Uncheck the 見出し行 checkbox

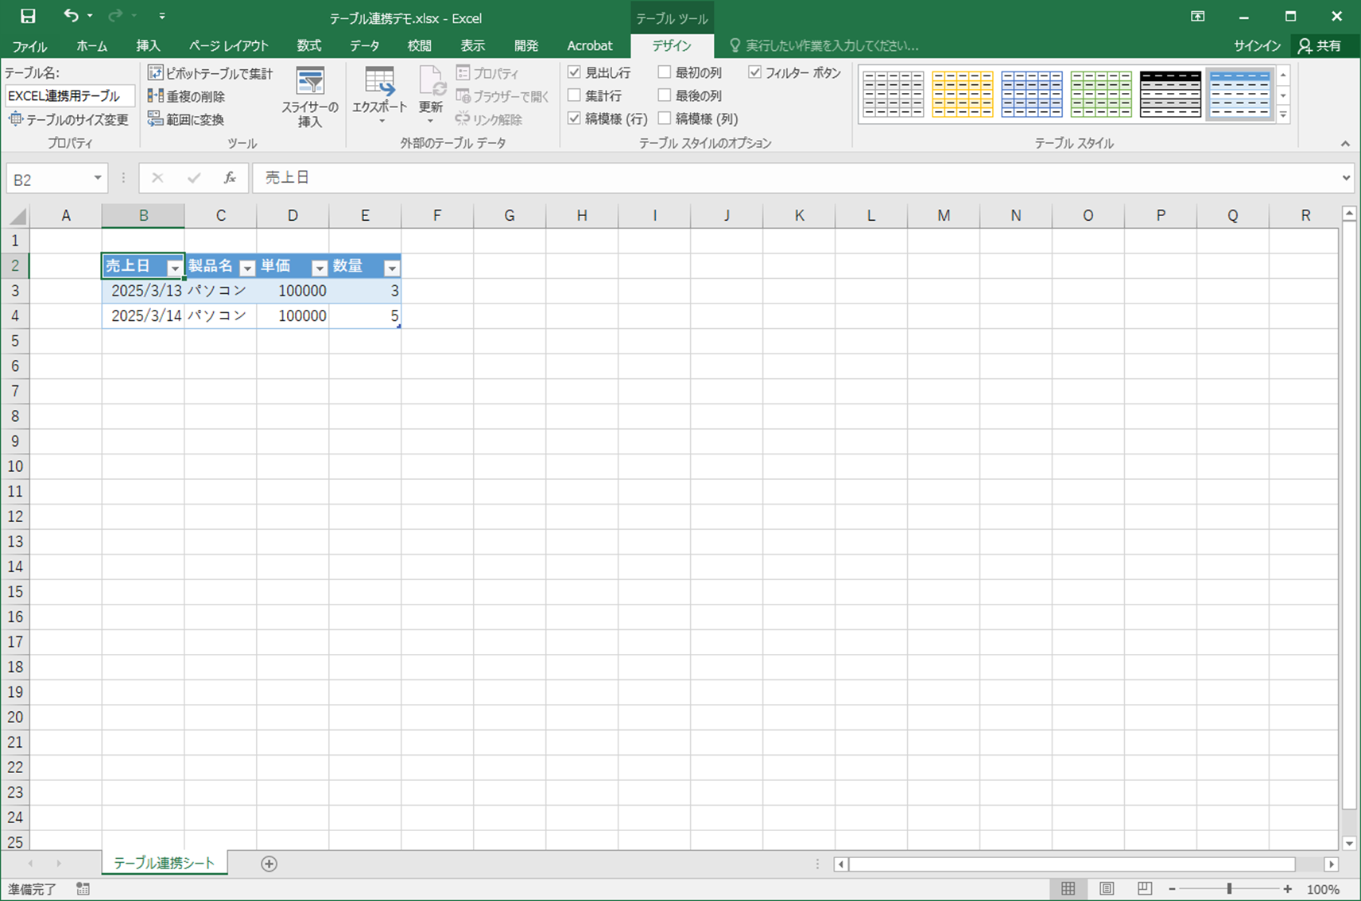point(574,72)
